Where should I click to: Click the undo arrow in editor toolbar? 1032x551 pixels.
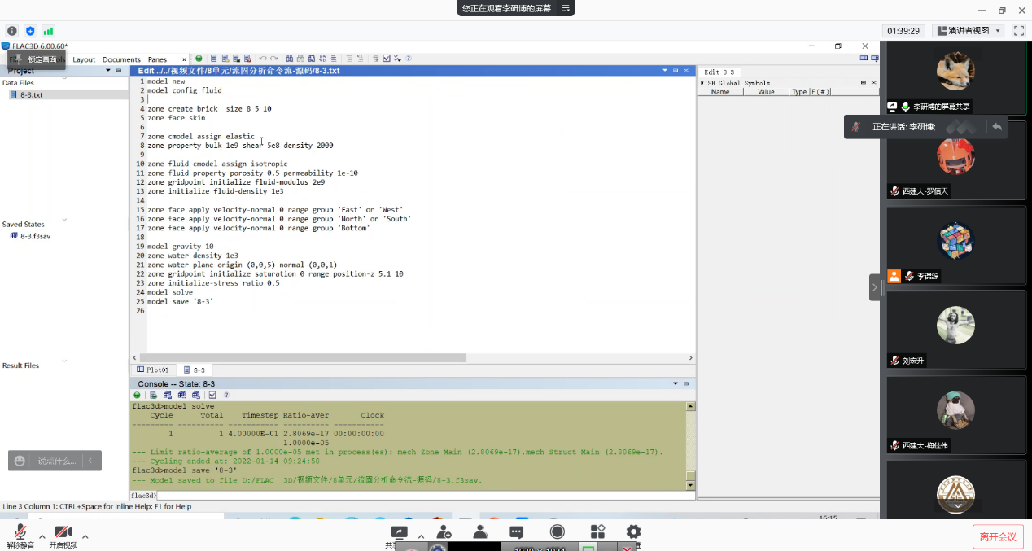[263, 59]
